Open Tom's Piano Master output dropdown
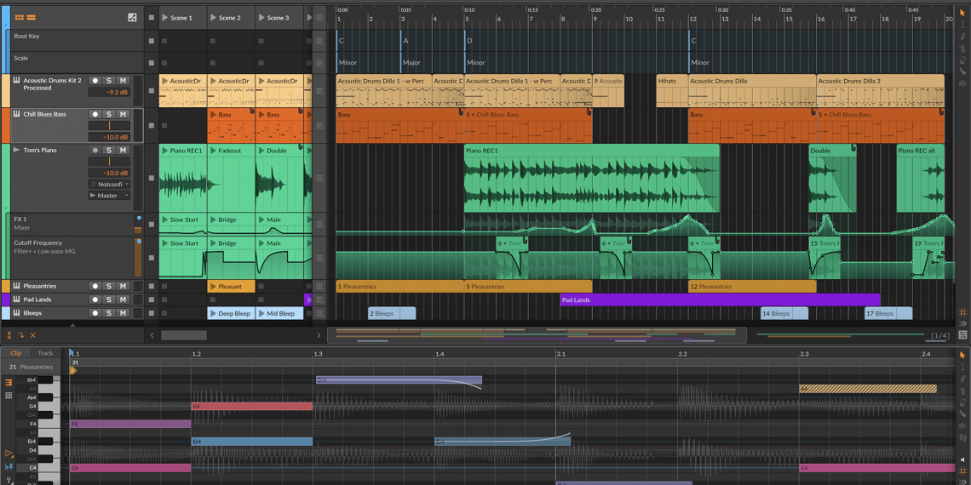This screenshot has height=485, width=971. [109, 196]
